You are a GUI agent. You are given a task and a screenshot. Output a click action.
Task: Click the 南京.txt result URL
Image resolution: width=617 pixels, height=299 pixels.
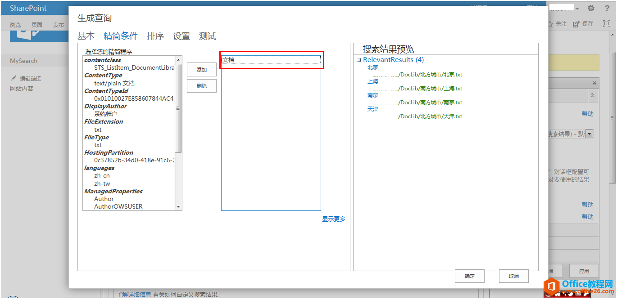pyautogui.click(x=417, y=103)
